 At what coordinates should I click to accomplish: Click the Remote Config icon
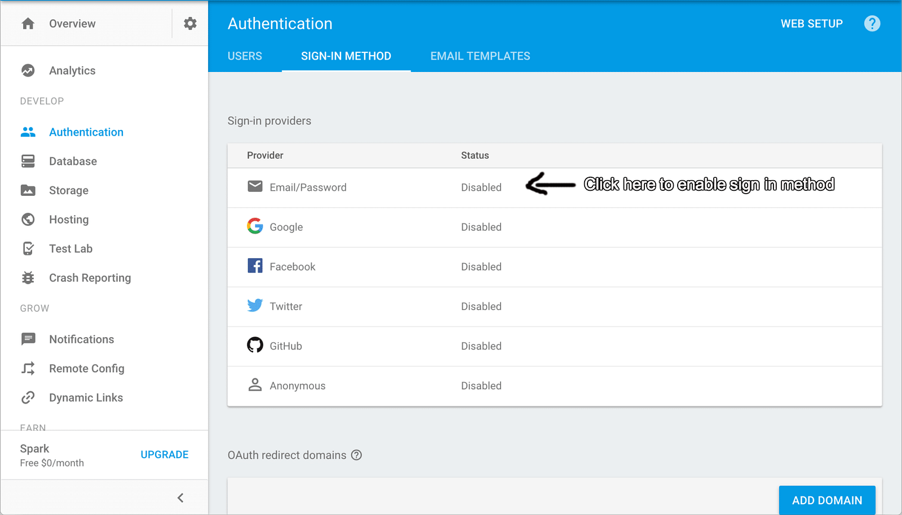tap(28, 369)
